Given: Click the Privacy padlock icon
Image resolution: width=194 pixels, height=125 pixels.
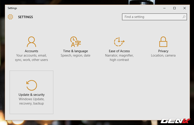Looking at the screenshot, I should 163,42.
